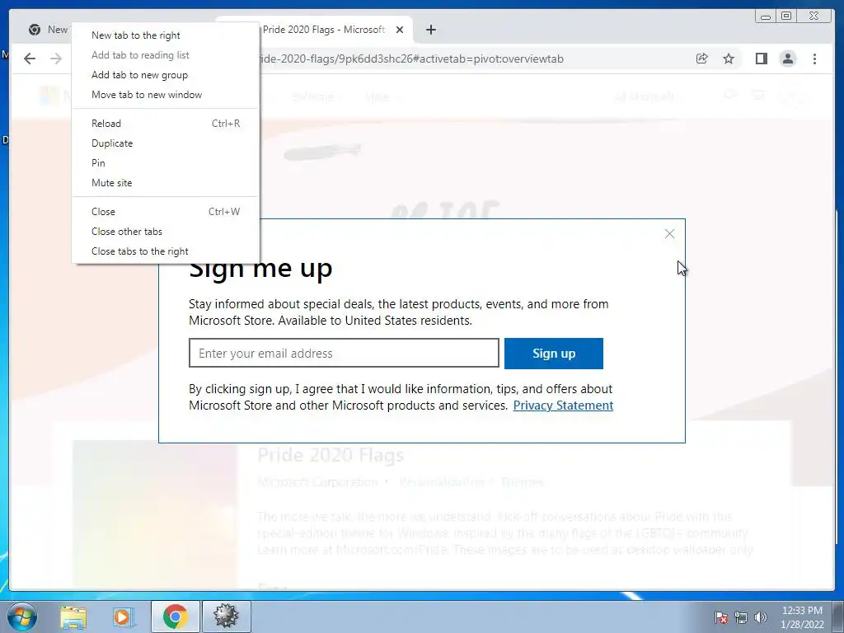Click the Chrome taskbar button
The image size is (844, 633).
[175, 617]
